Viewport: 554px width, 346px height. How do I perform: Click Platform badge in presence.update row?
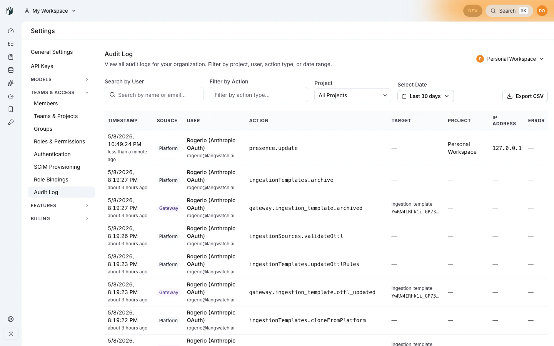169,148
